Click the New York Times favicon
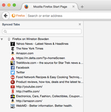Screen dimensions: 111x112 pyautogui.click(x=13, y=49)
